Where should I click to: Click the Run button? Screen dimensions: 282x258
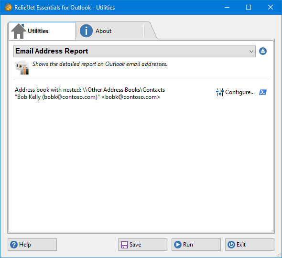point(196,245)
